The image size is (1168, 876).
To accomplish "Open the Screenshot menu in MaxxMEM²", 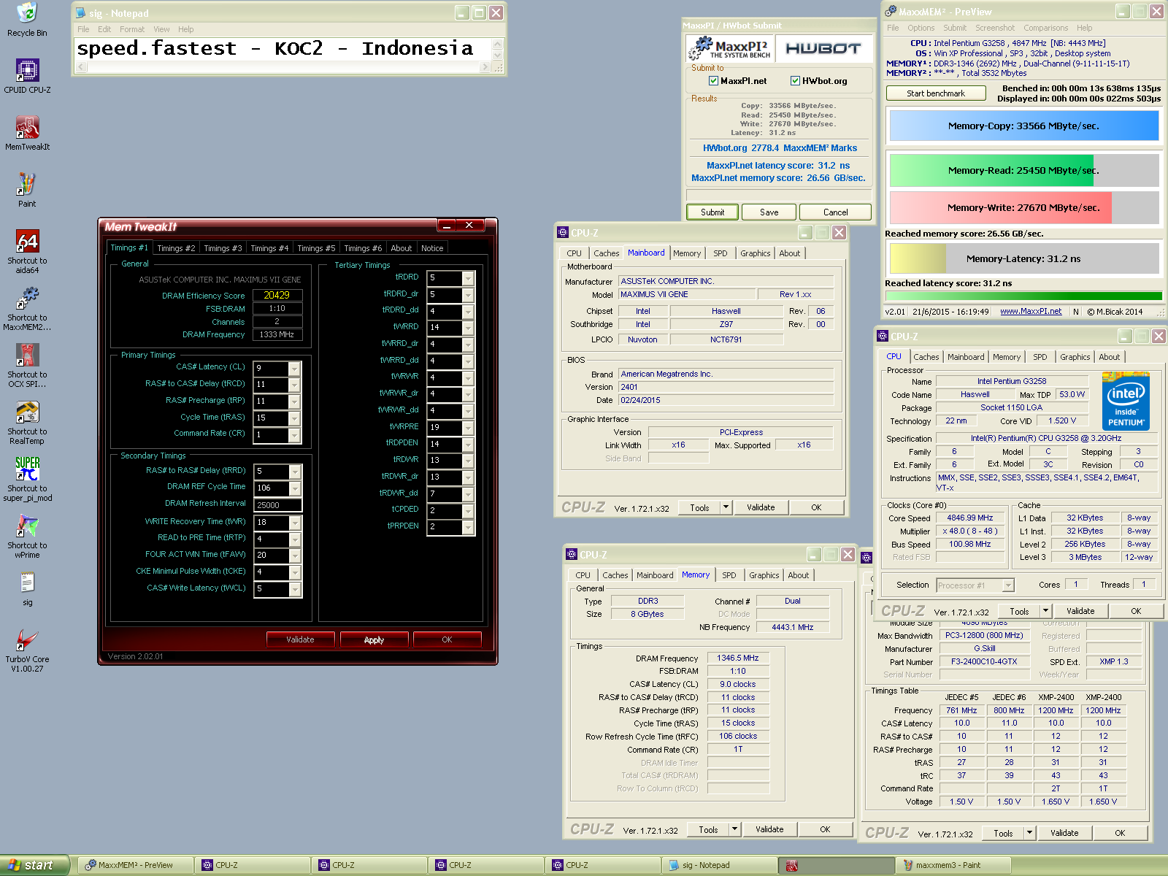I will tap(995, 28).
